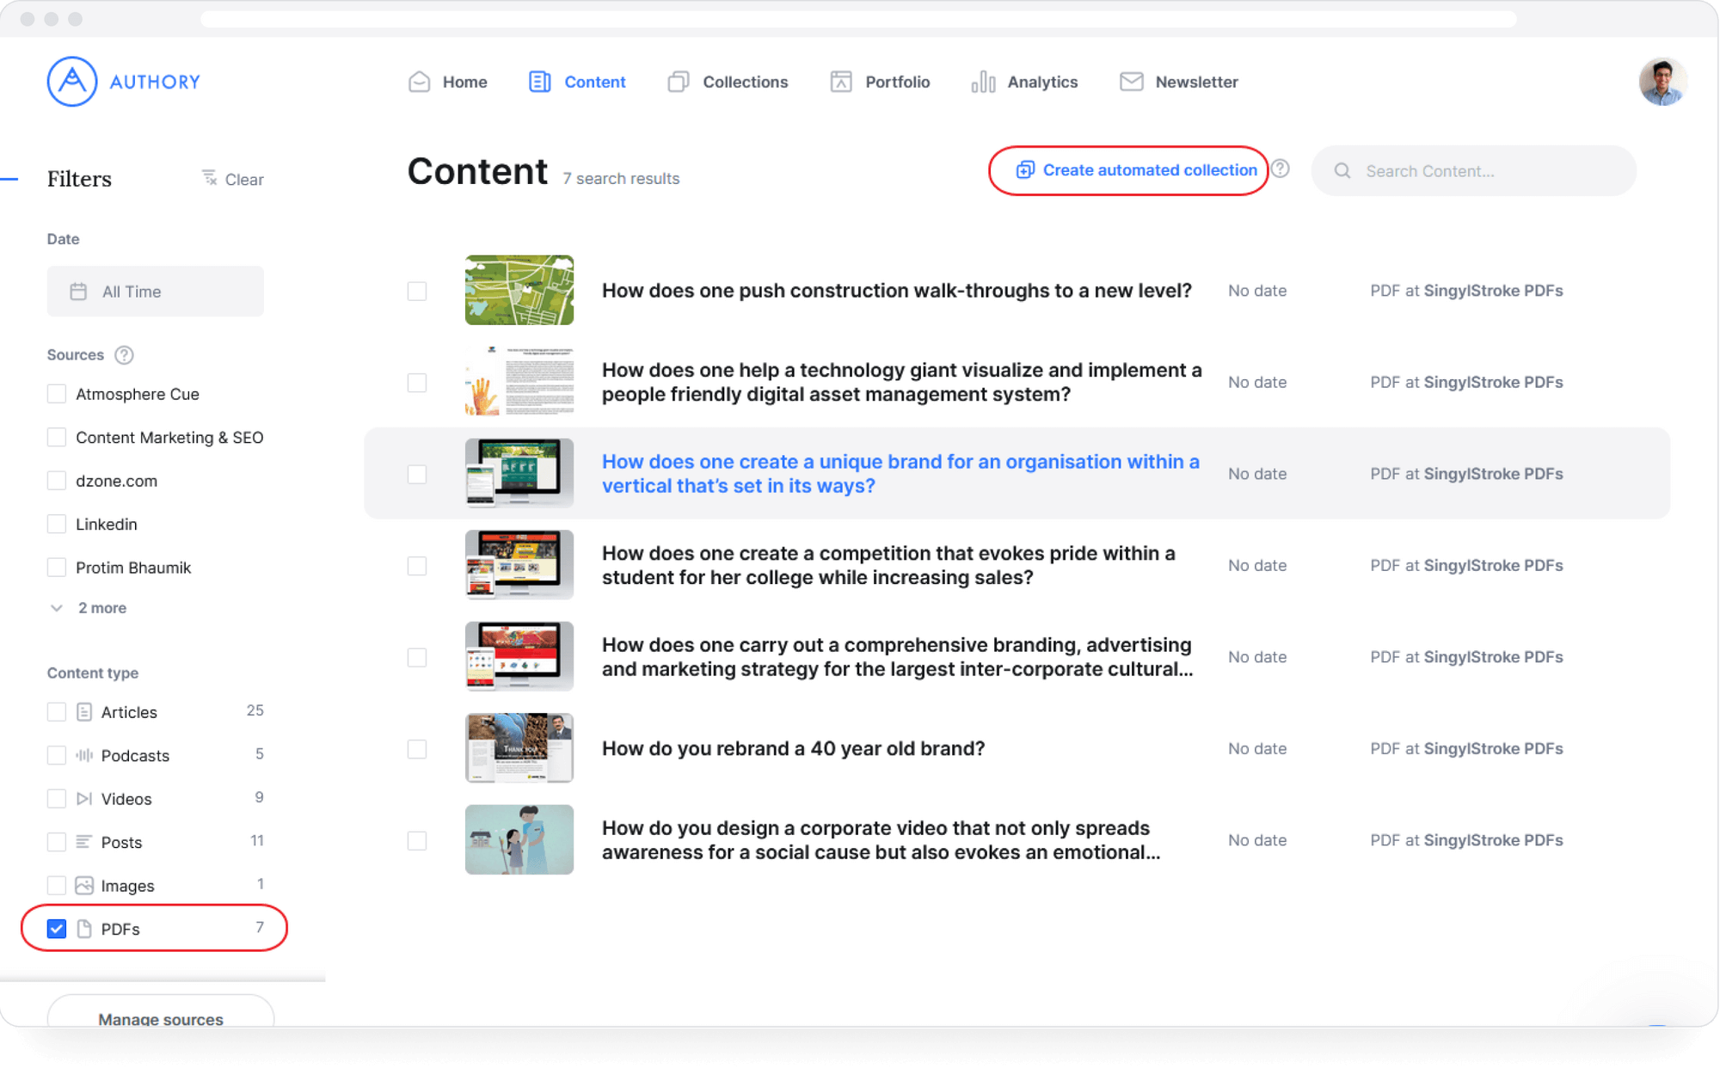Clear all active filters
This screenshot has width=1720, height=1087.
[x=231, y=179]
